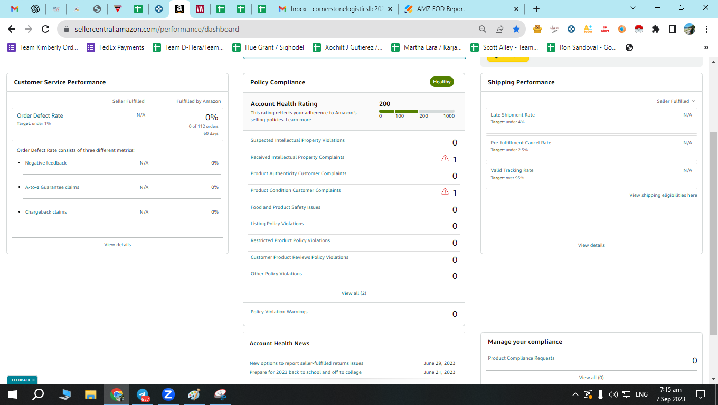718x405 pixels.
Task: Open Product Compliance Requests link
Action: click(x=521, y=358)
